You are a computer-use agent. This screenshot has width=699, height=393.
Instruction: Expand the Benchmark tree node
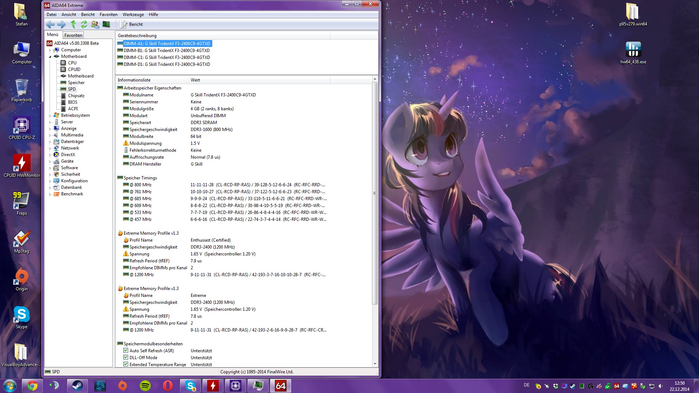coord(50,194)
